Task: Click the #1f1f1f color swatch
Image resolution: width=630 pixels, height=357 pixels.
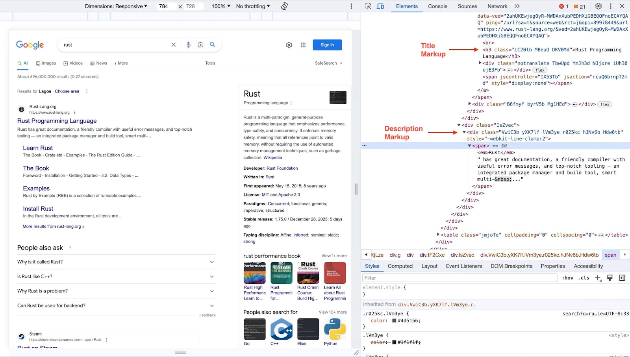Action: coord(394,342)
